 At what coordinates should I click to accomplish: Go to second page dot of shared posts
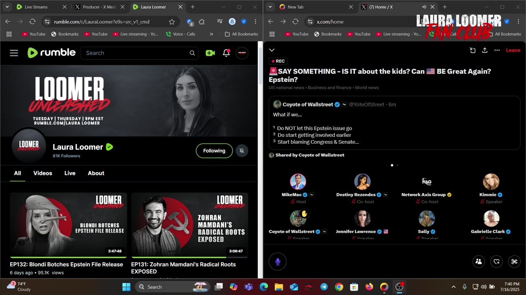[x=397, y=165]
